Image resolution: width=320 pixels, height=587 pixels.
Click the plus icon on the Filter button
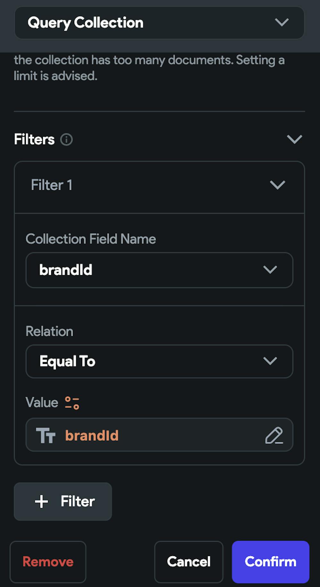click(x=42, y=501)
